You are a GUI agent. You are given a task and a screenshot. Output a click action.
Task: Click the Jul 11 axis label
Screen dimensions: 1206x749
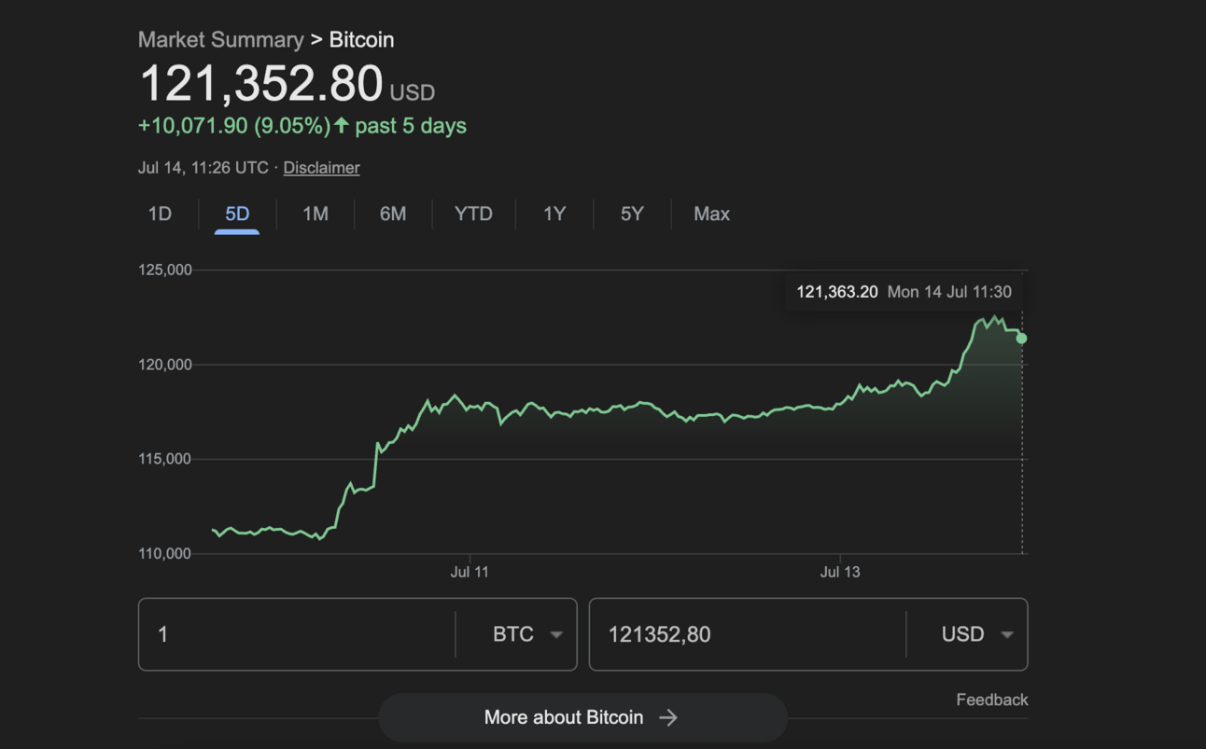coord(470,572)
